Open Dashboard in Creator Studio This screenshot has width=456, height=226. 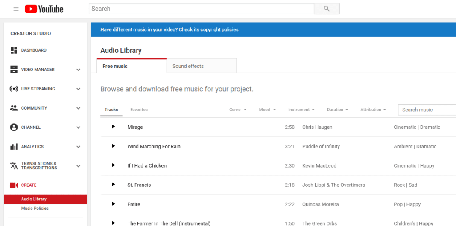tap(33, 50)
